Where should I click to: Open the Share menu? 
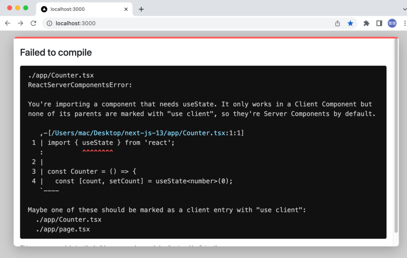tap(337, 23)
